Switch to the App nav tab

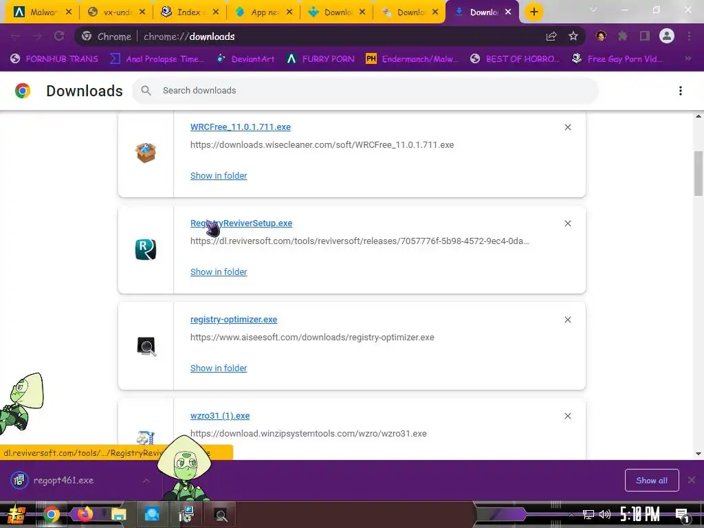click(x=264, y=12)
